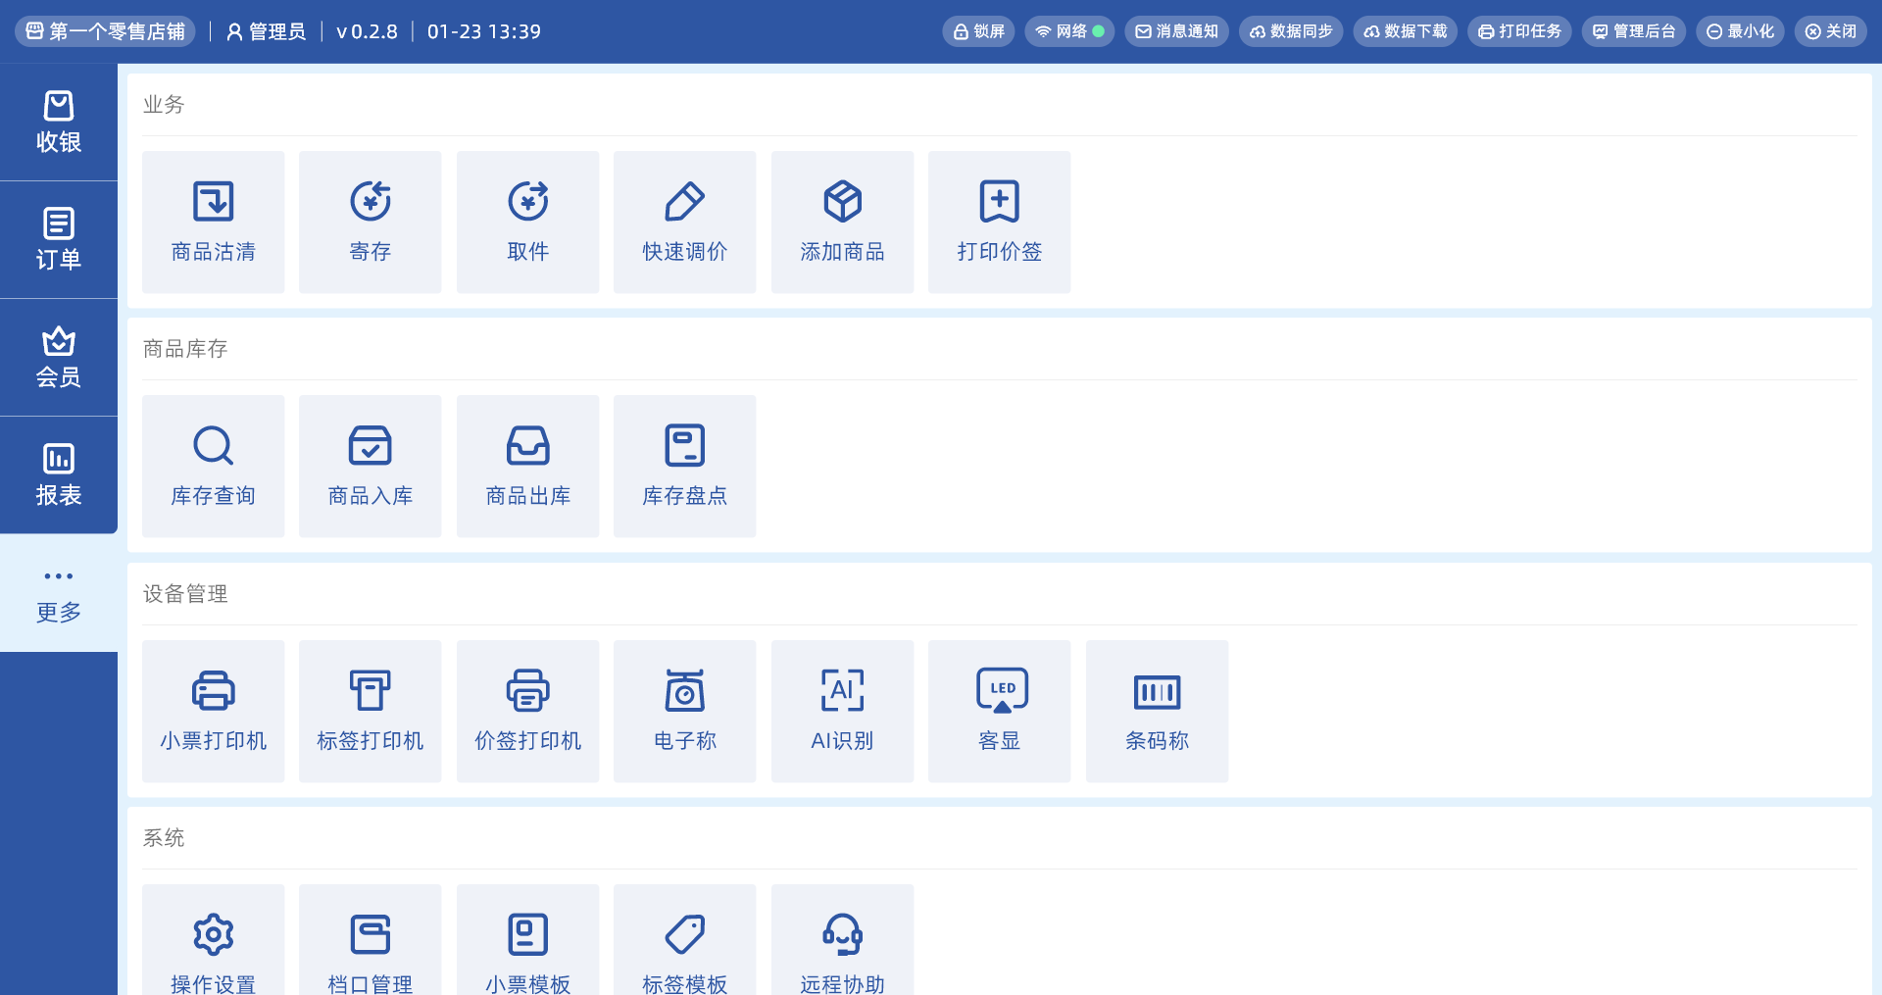Open 添加商品 box icon
Screen dimensions: 1882x995
(842, 202)
